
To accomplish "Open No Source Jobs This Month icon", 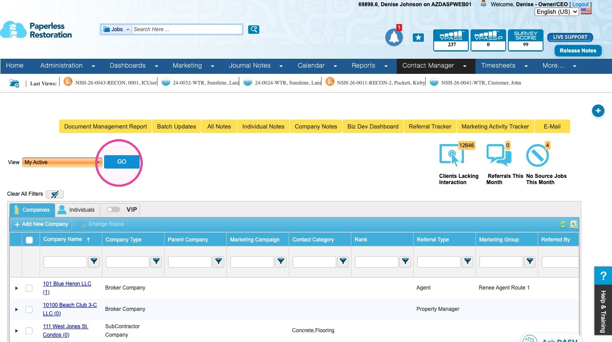I will pos(538,156).
